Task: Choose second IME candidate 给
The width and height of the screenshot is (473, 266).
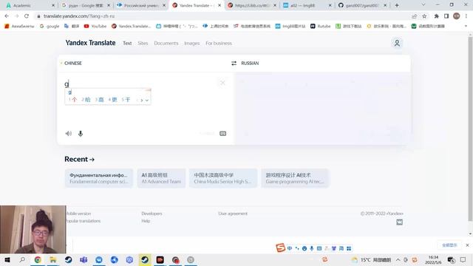Action: [x=86, y=100]
